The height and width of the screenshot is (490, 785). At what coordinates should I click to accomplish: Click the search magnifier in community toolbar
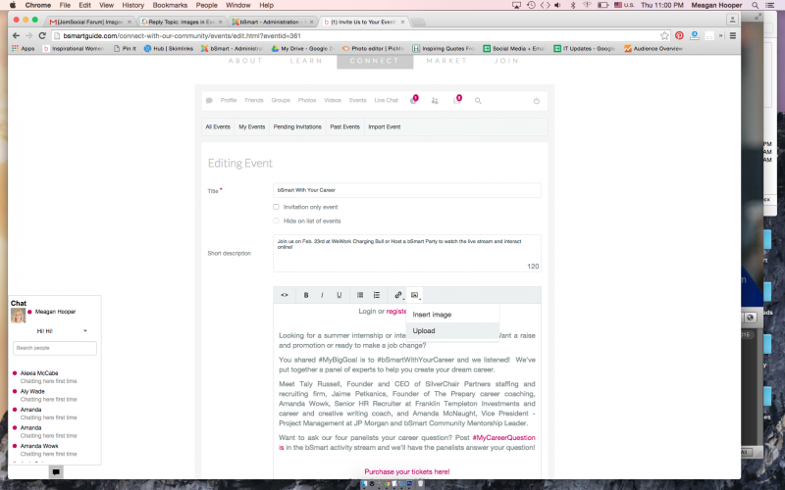click(478, 101)
